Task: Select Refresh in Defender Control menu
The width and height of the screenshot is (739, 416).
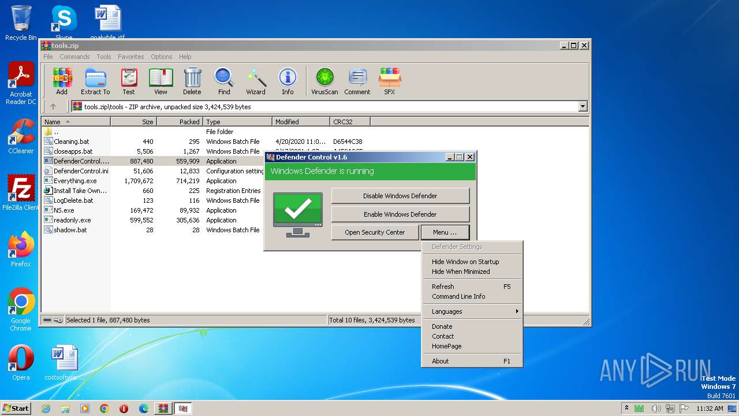Action: point(472,287)
